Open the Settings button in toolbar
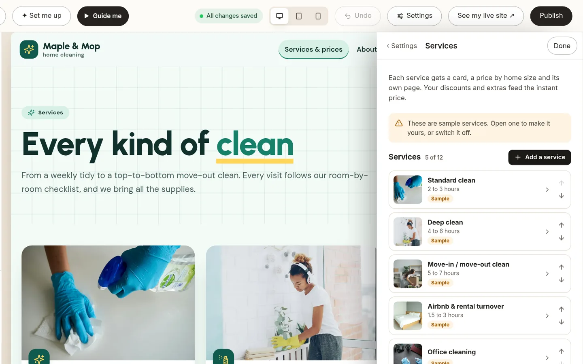Image resolution: width=583 pixels, height=364 pixels. tap(414, 16)
